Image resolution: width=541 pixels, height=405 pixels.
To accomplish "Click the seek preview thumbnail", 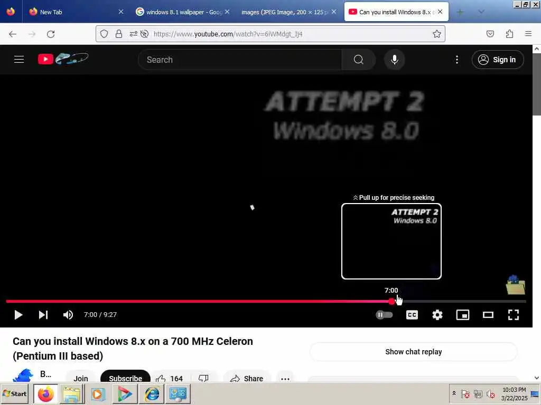I will pos(391,241).
